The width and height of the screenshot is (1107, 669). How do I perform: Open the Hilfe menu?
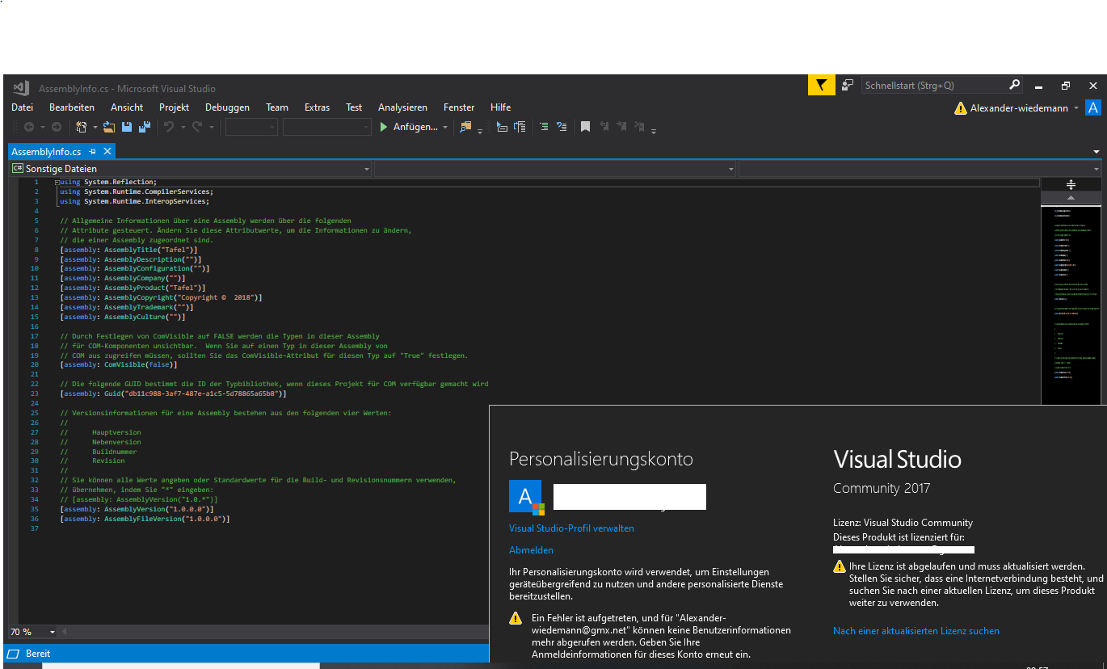pyautogui.click(x=500, y=107)
